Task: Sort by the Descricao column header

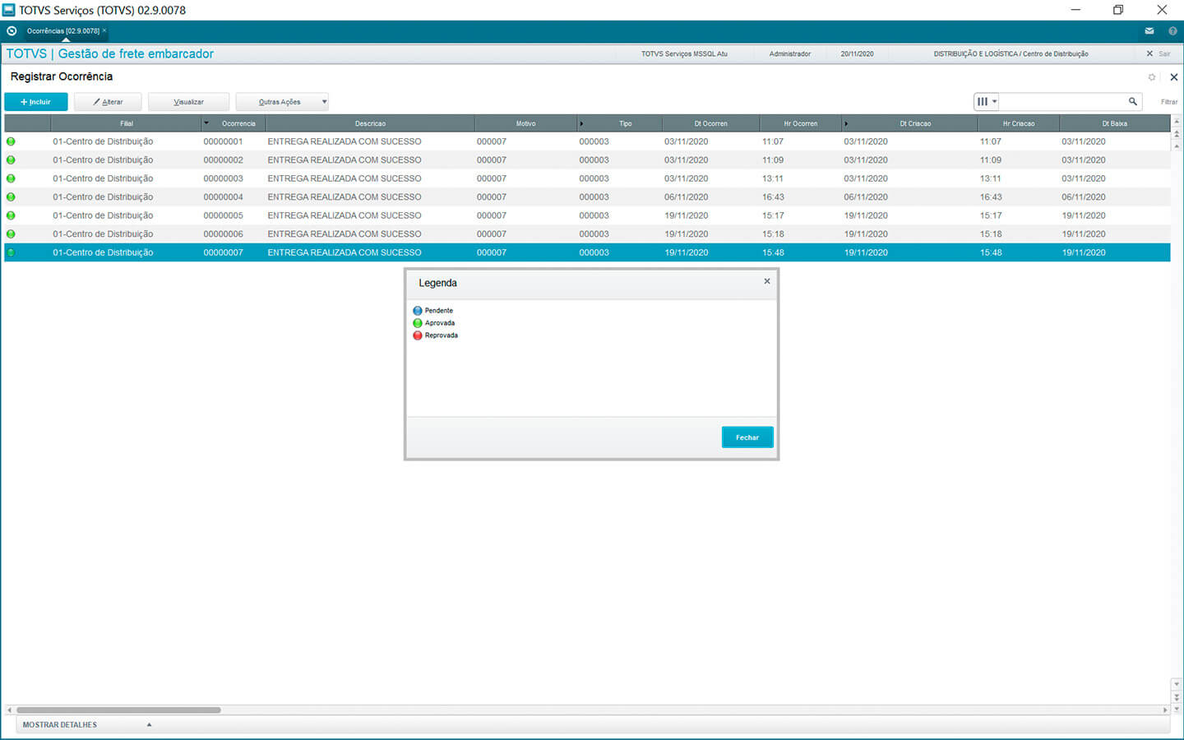Action: 370,123
